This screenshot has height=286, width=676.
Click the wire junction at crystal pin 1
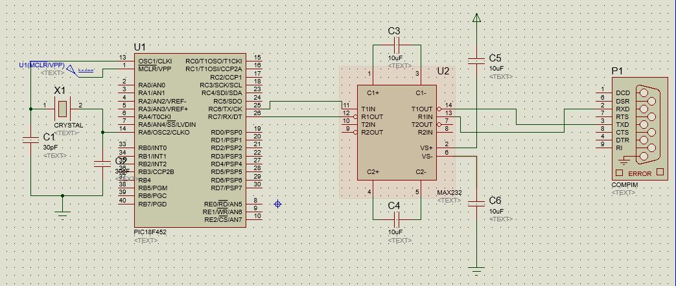(x=30, y=109)
